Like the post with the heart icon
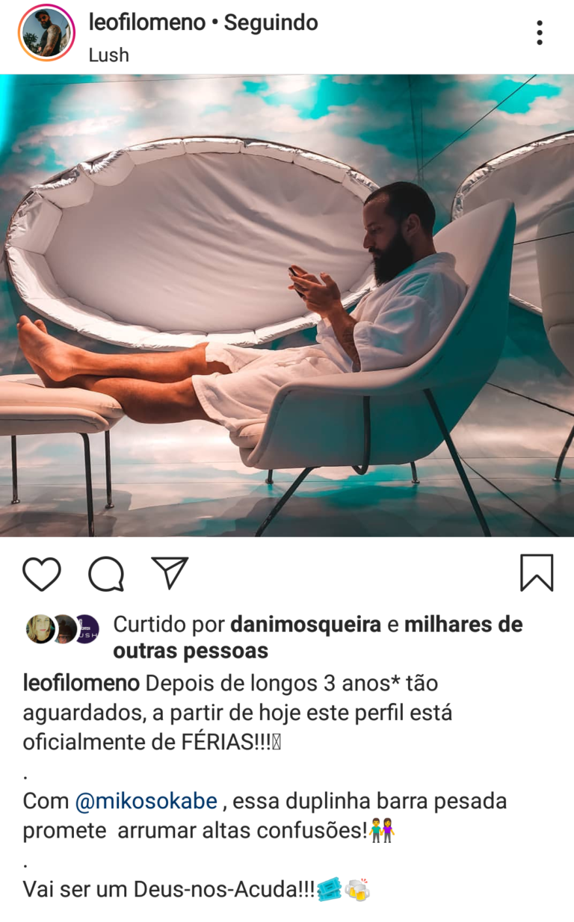This screenshot has height=922, width=574. tap(42, 574)
